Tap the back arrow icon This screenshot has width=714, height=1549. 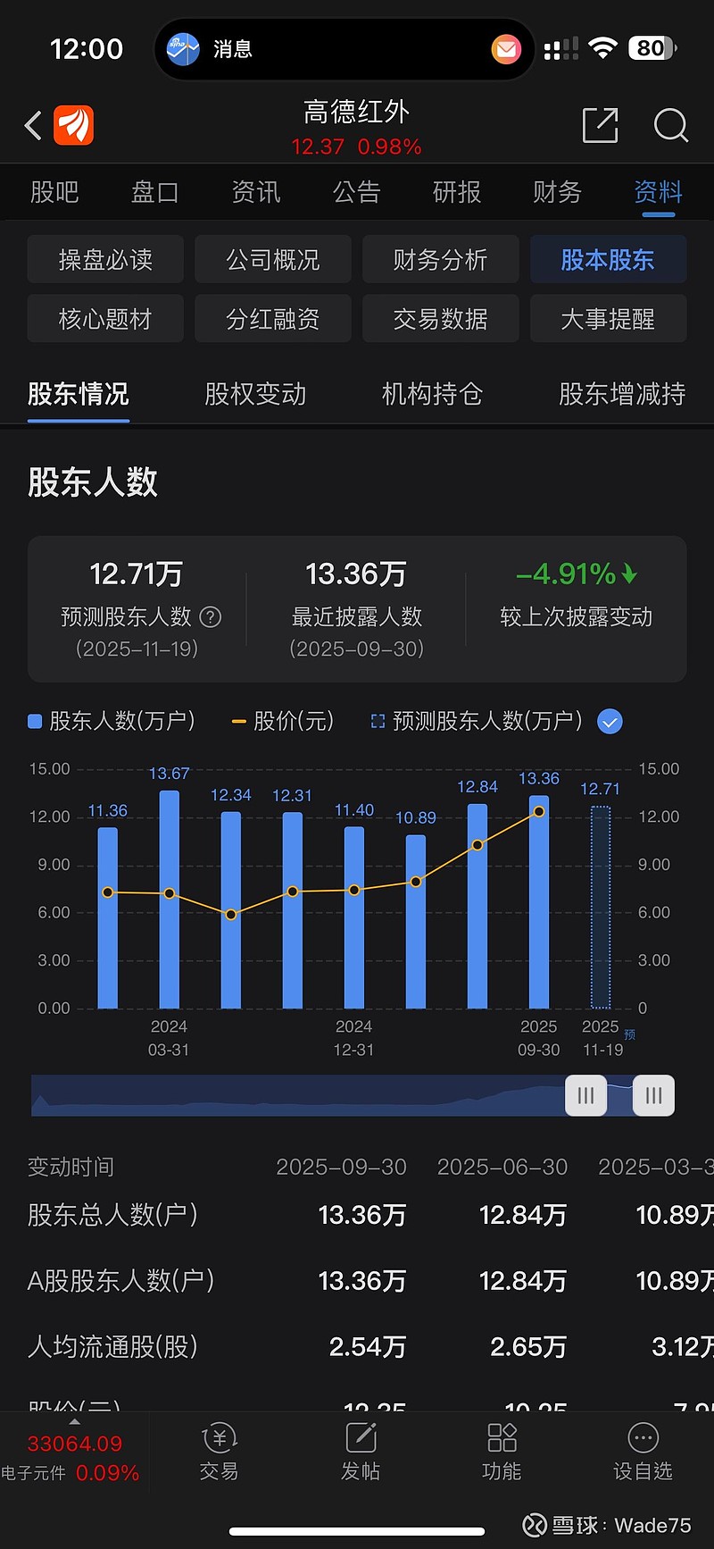coord(34,126)
